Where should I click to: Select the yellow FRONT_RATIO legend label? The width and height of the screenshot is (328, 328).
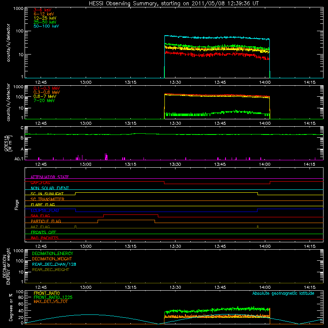click(47, 293)
